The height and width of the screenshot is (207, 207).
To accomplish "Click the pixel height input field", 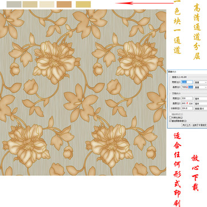I will point(187,87).
